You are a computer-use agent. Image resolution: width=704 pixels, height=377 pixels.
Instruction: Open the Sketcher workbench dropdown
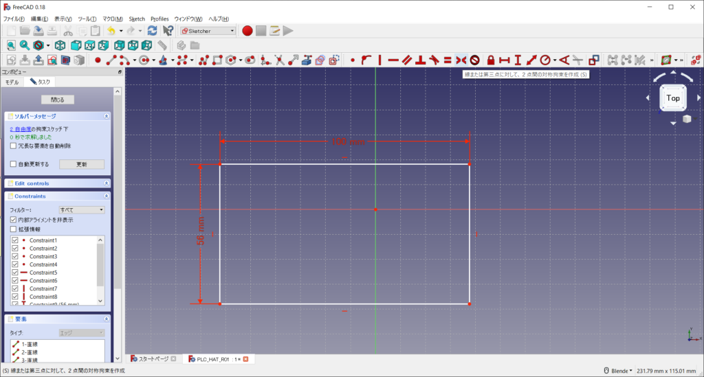coord(208,31)
